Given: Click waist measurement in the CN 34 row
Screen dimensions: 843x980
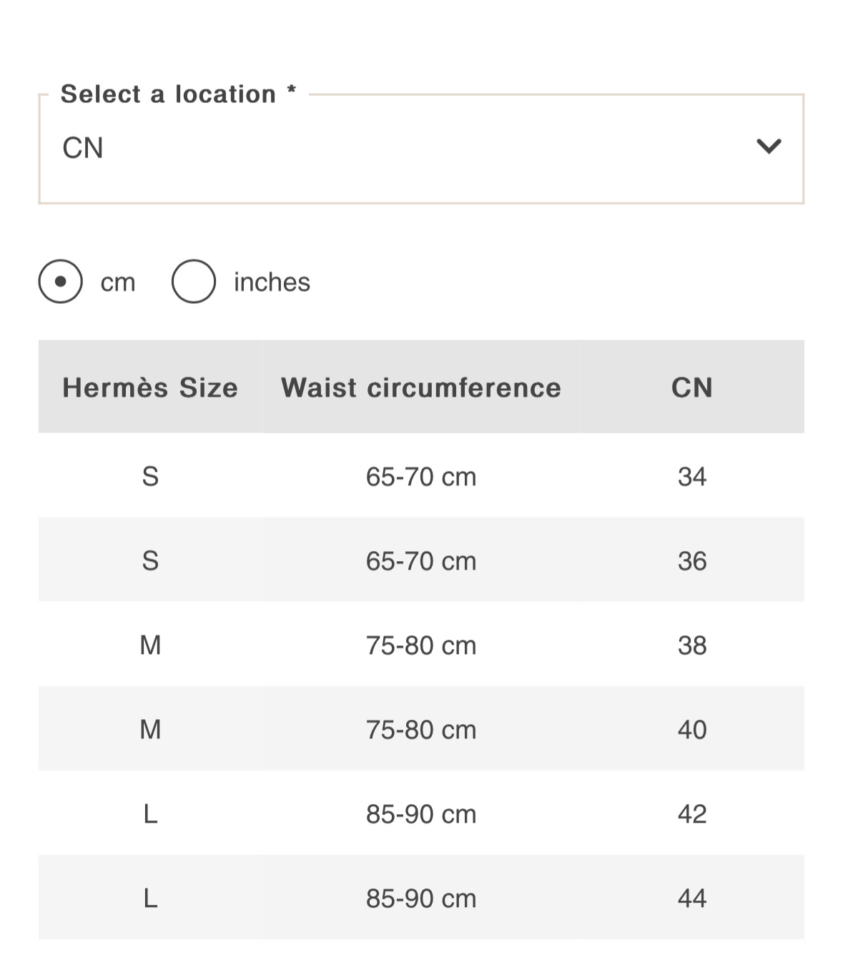Looking at the screenshot, I should [x=421, y=476].
